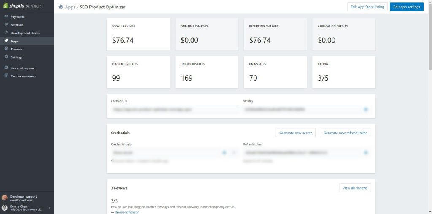Click the Development stores code icon
This screenshot has height=214, width=432.
6,33
